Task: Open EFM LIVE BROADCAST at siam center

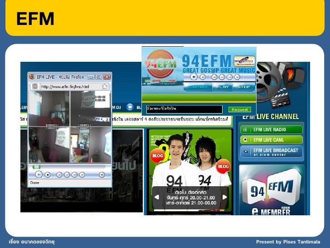Action: [271, 152]
